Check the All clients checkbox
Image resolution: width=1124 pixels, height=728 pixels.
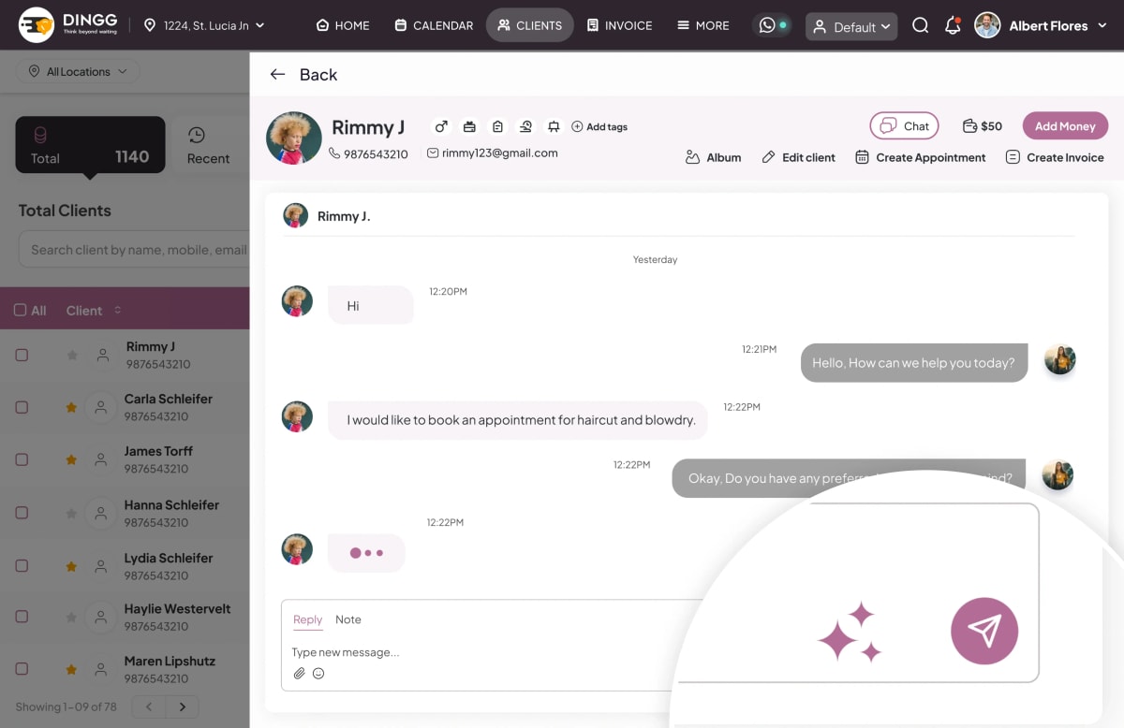tap(21, 310)
